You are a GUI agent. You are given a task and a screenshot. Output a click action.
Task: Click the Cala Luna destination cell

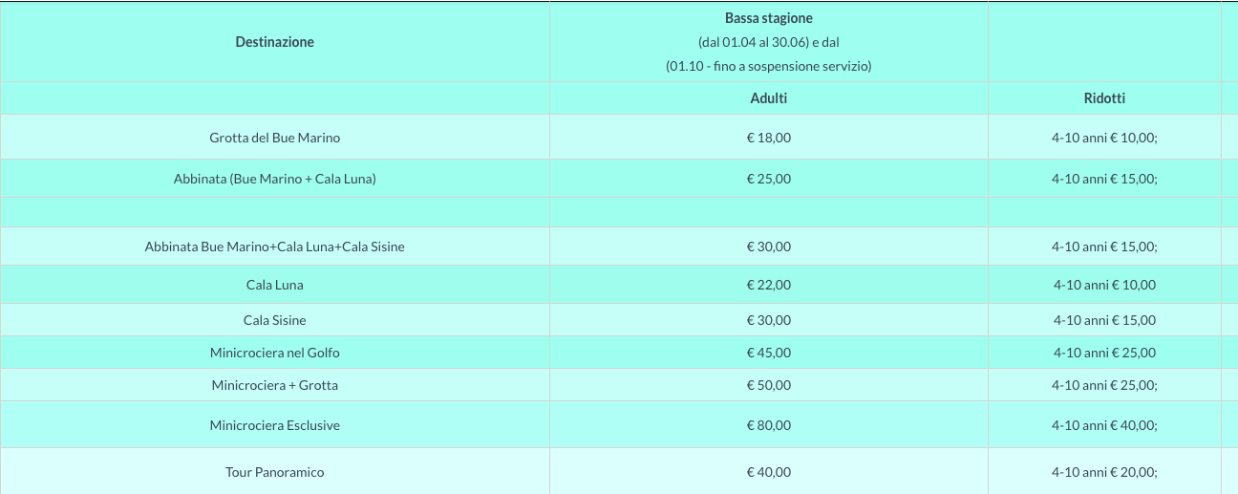click(274, 285)
